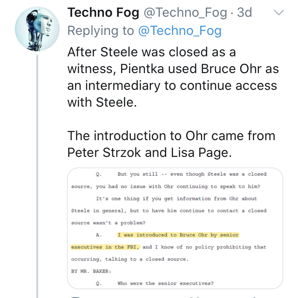The height and width of the screenshot is (298, 298).
Task: Select the 'Bruce Ohr as' phrase in the tweet
Action: (240, 69)
